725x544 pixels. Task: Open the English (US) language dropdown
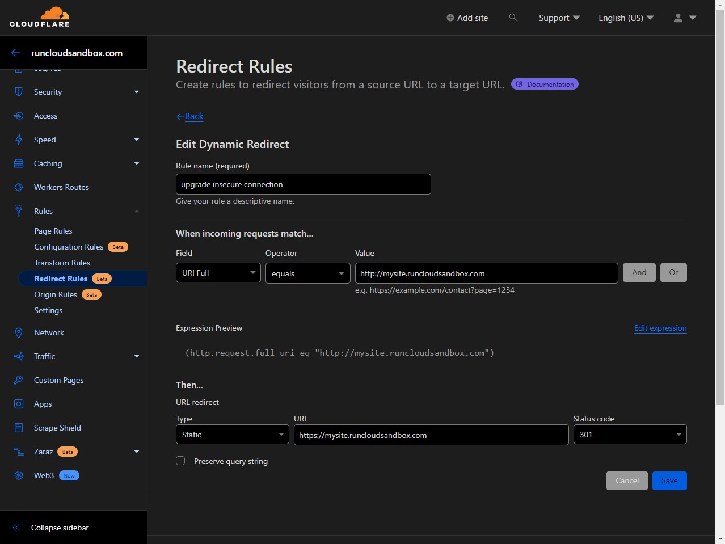pyautogui.click(x=626, y=18)
